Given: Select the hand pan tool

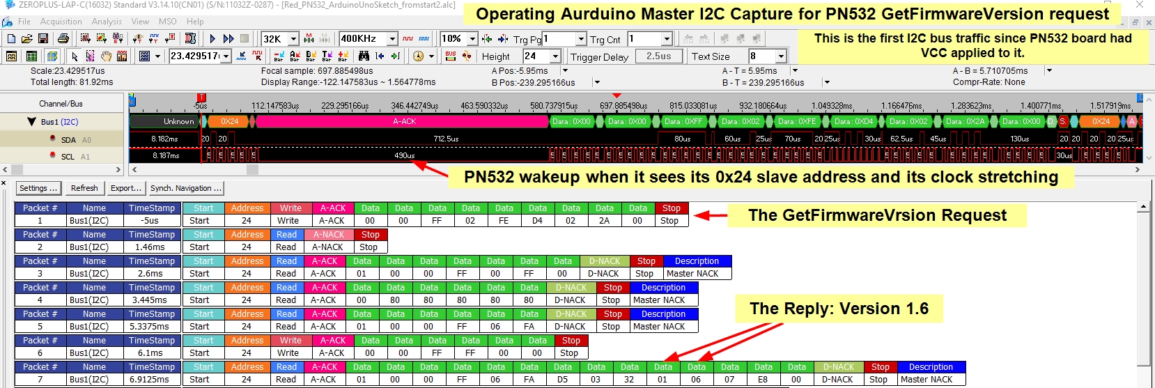Looking at the screenshot, I should pyautogui.click(x=106, y=56).
